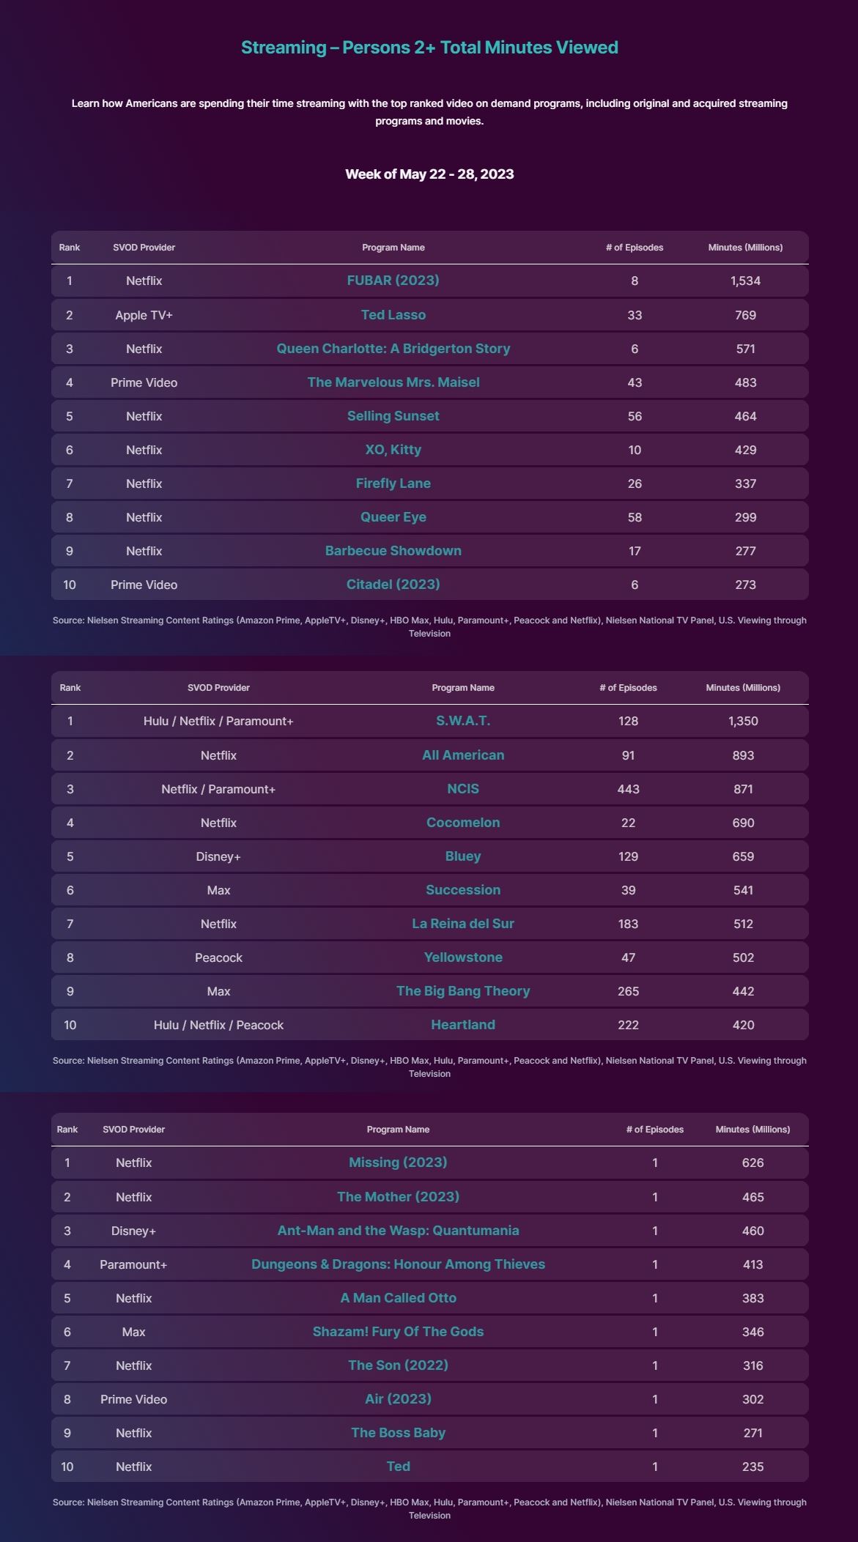Open the S.W.A.T. program link

(463, 721)
